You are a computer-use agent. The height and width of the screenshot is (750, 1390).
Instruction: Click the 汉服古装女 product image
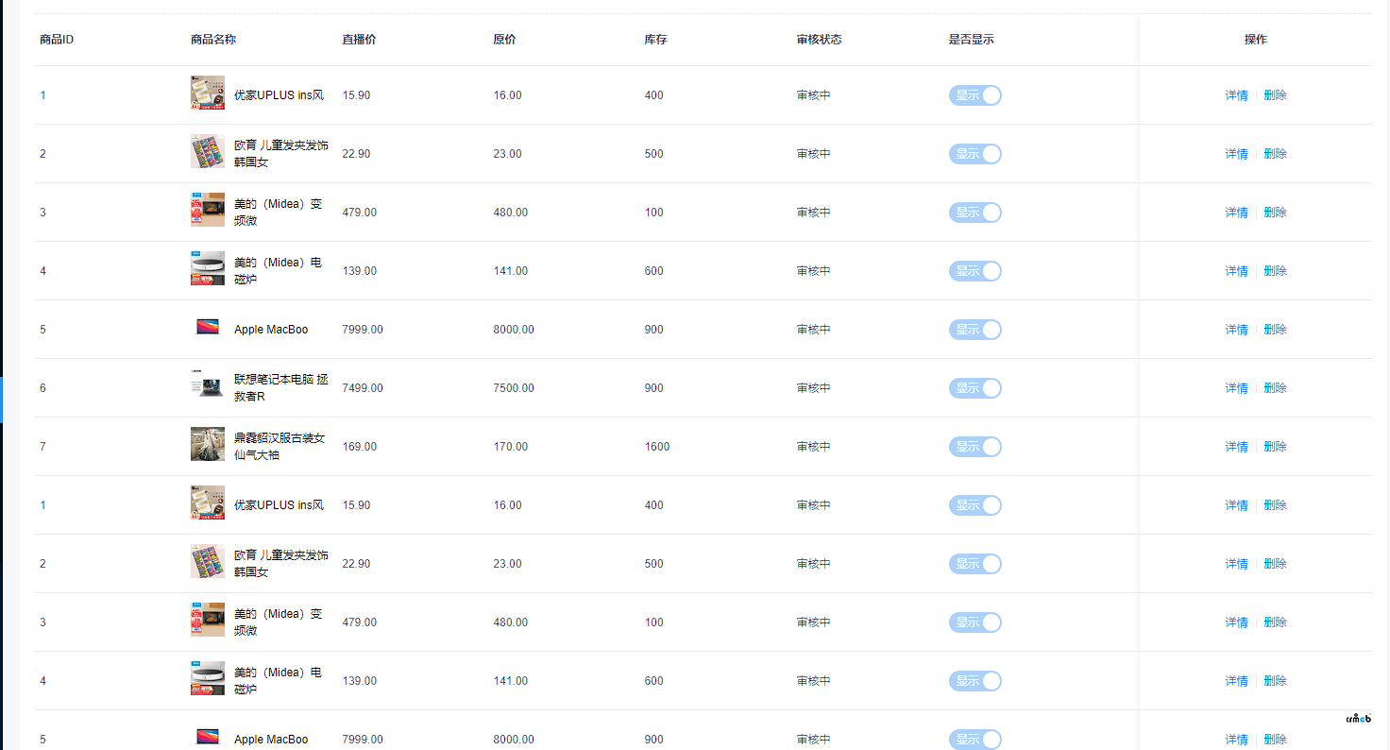(x=208, y=445)
